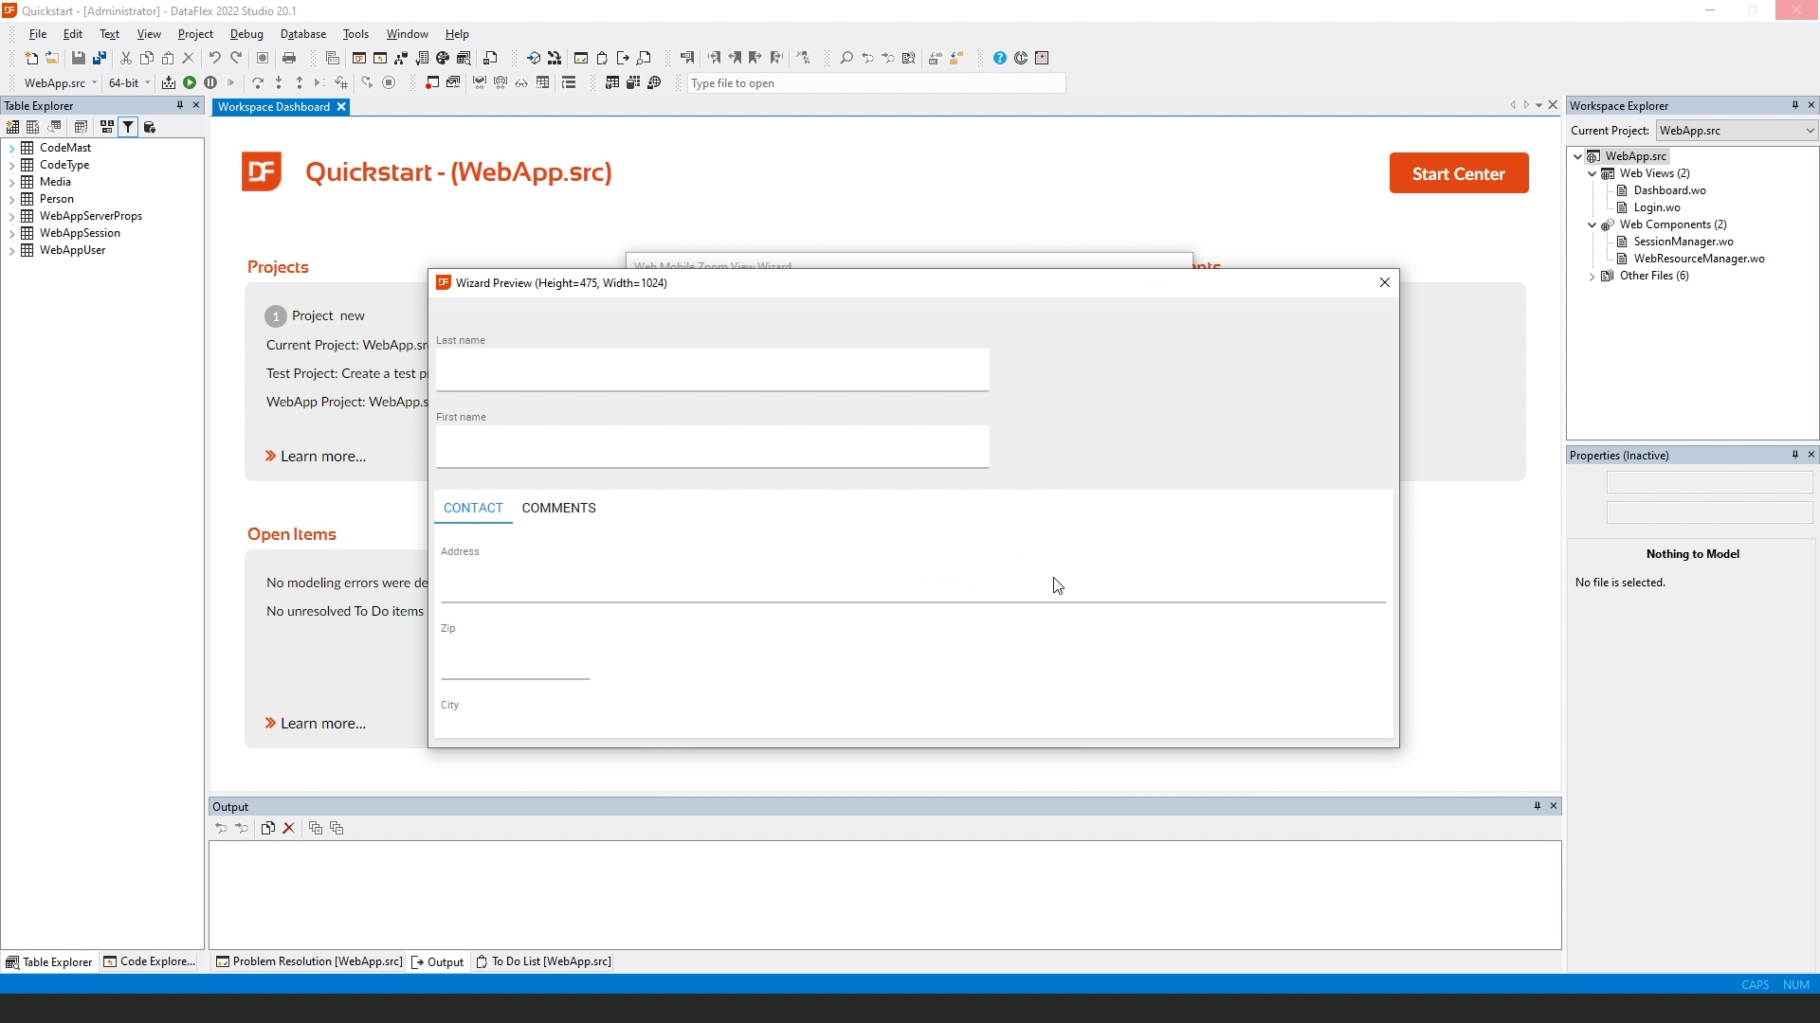This screenshot has width=1820, height=1023.
Task: Click the Zip input field
Action: pyautogui.click(x=516, y=658)
